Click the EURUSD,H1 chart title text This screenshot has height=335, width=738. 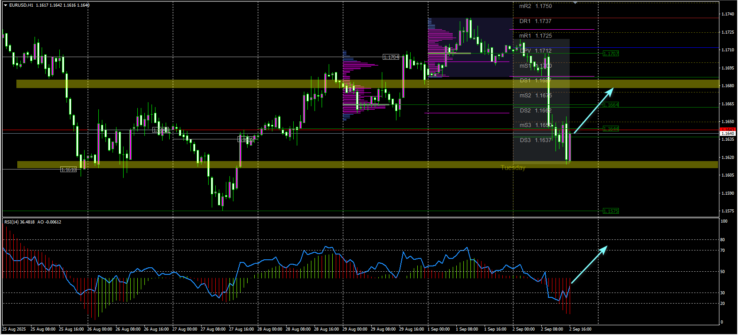point(21,5)
